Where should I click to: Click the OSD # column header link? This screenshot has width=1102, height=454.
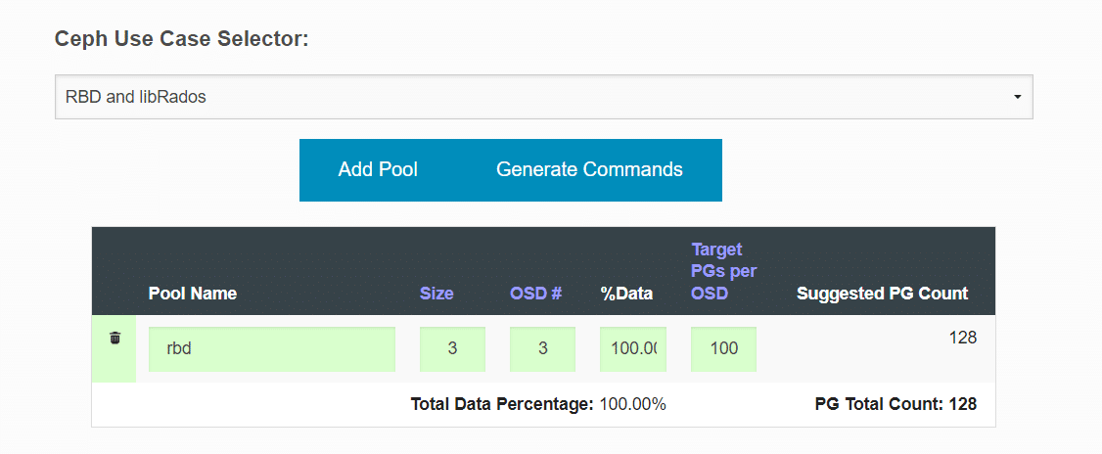pos(535,294)
